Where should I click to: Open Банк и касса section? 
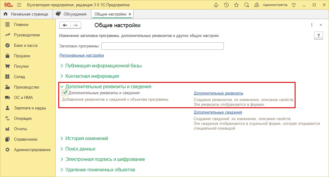[25, 45]
